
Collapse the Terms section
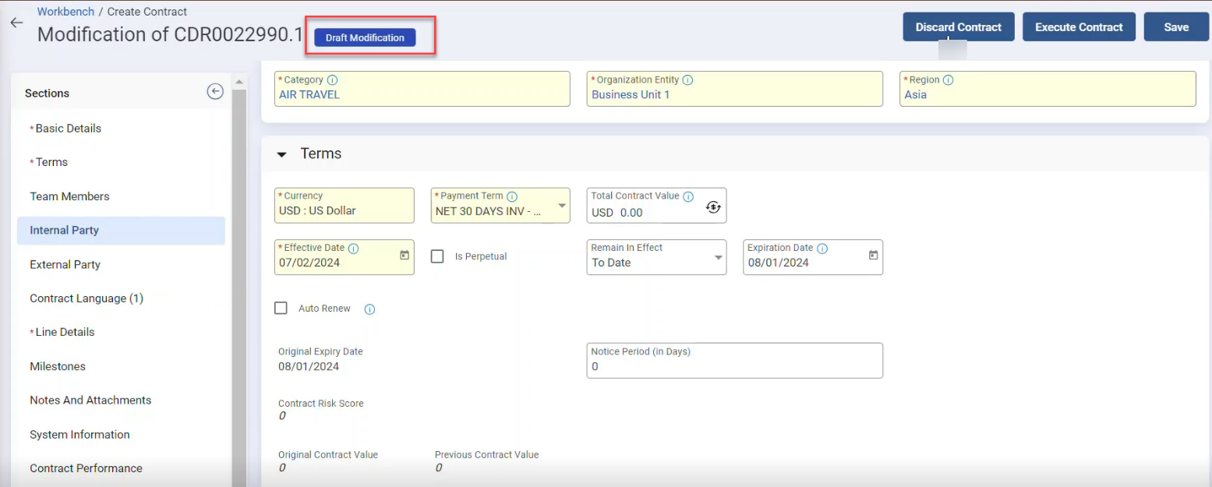point(282,154)
